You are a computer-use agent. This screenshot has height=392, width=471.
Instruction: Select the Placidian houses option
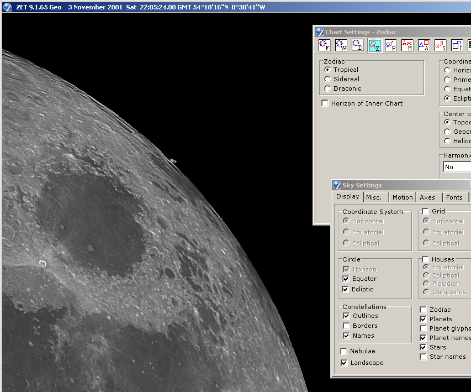point(426,284)
